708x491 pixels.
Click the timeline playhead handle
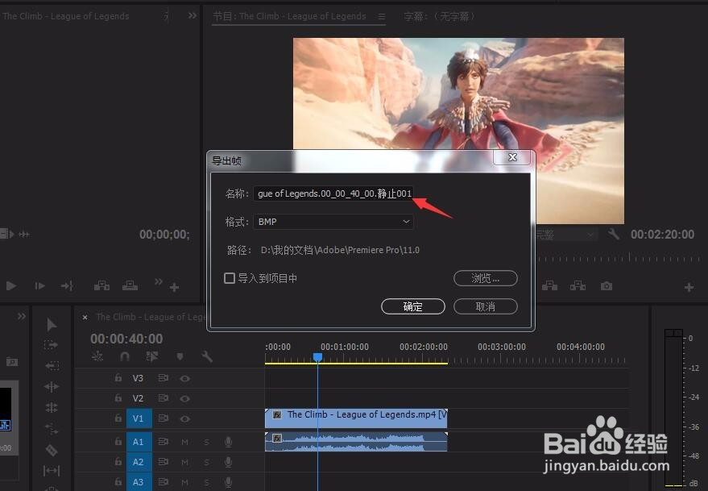(x=318, y=357)
